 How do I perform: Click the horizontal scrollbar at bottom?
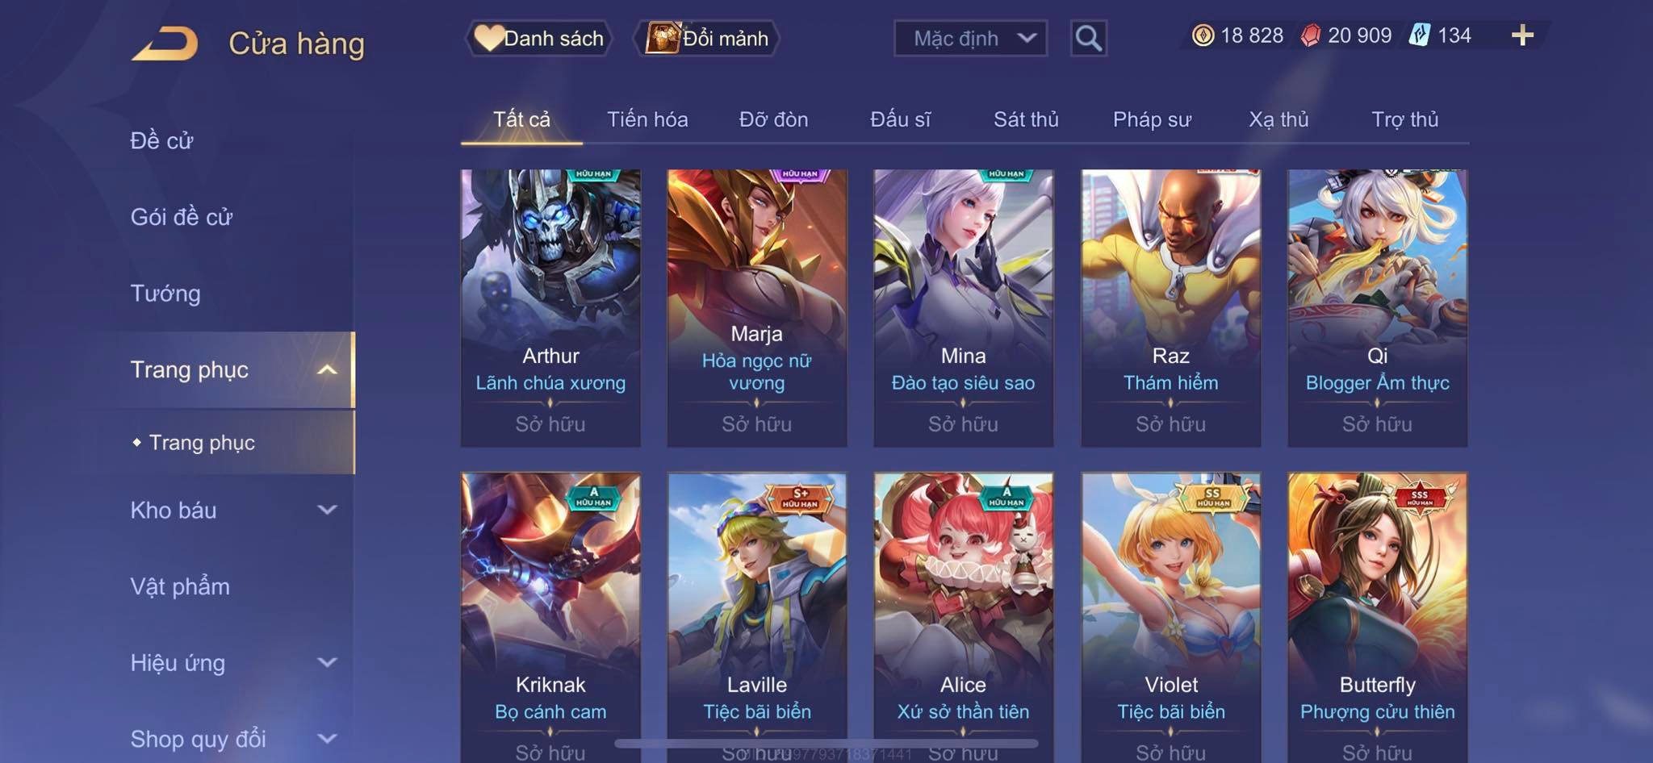(x=826, y=743)
